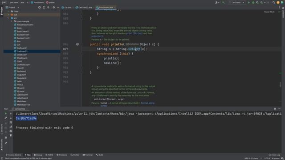Open the Debug tool window
The image size is (285, 160).
point(38,155)
